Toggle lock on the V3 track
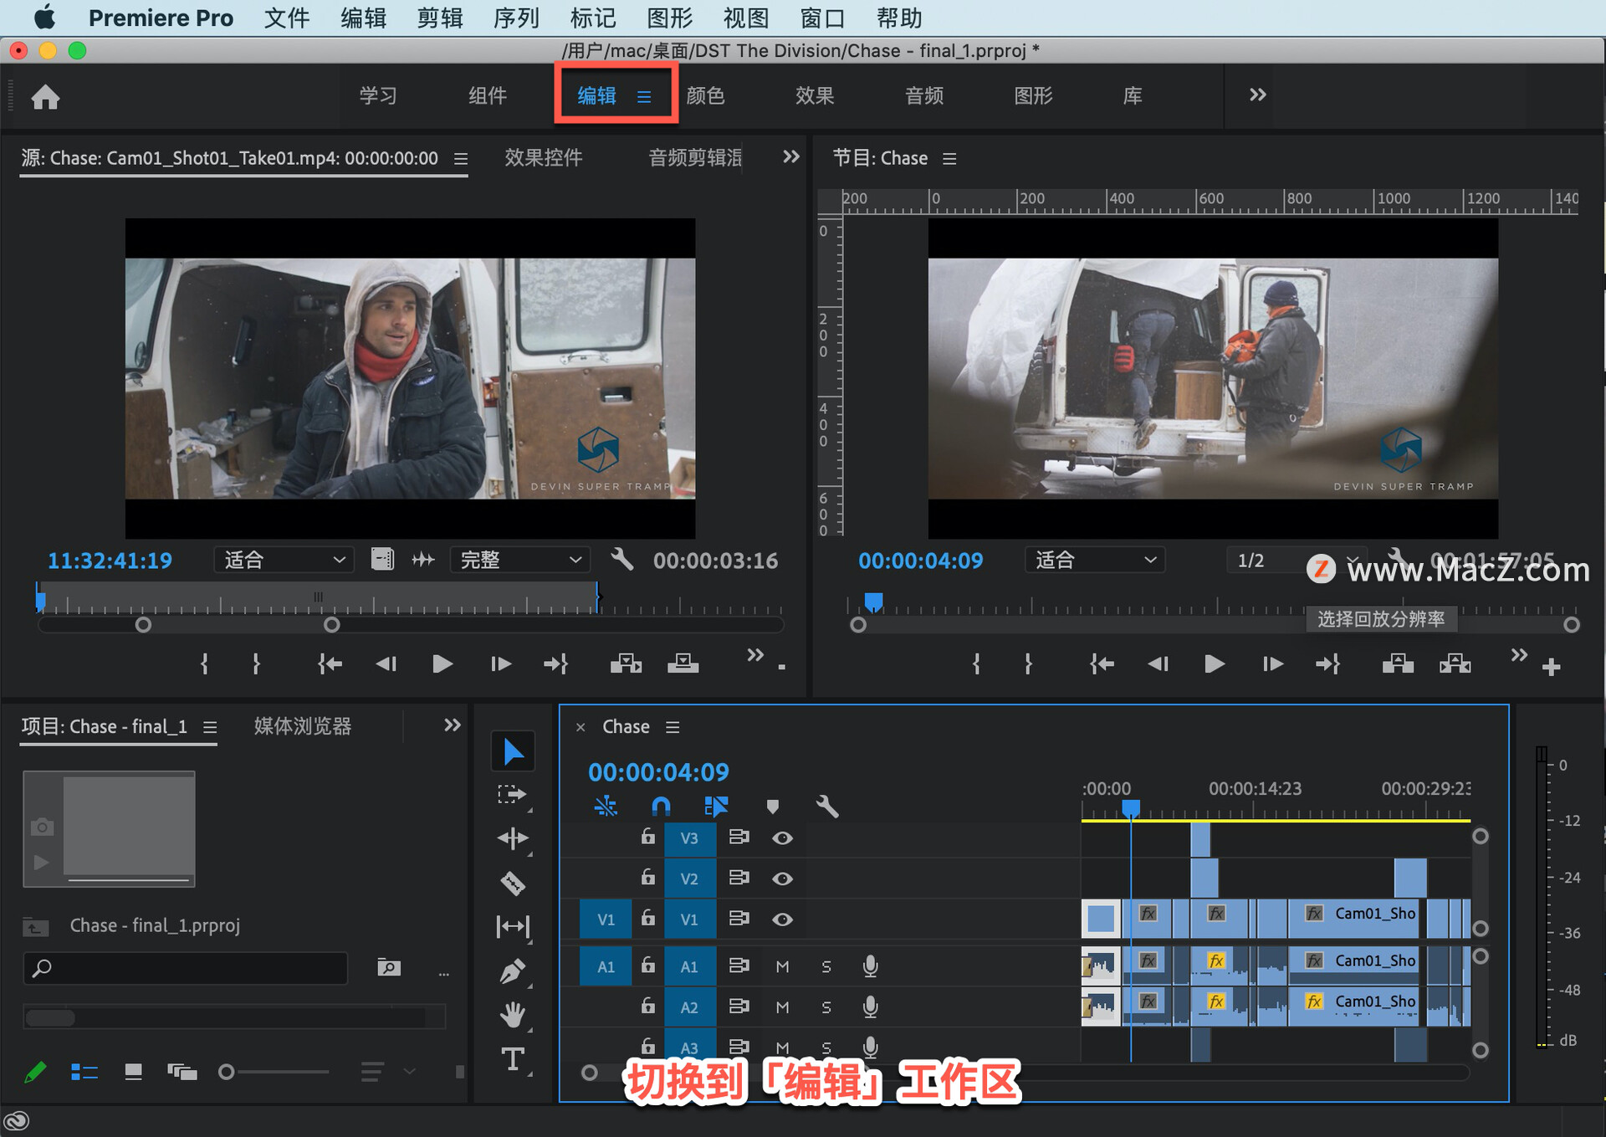This screenshot has width=1606, height=1137. click(647, 837)
